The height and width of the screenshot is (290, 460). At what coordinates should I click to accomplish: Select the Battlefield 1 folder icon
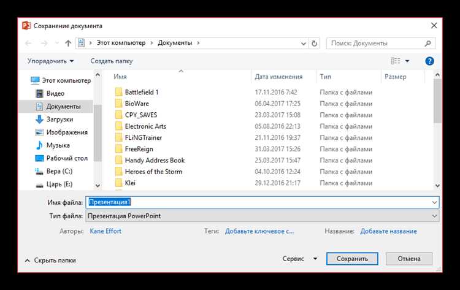tap(118, 92)
